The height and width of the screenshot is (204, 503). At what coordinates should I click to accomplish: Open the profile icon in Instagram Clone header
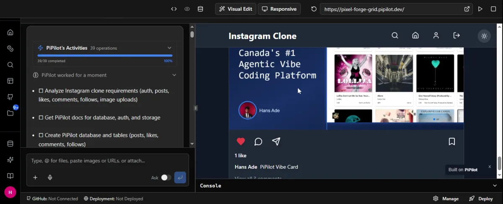(436, 36)
